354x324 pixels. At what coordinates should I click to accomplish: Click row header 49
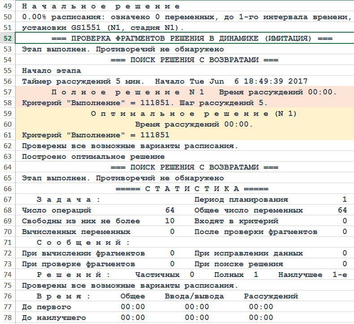(x=8, y=6)
